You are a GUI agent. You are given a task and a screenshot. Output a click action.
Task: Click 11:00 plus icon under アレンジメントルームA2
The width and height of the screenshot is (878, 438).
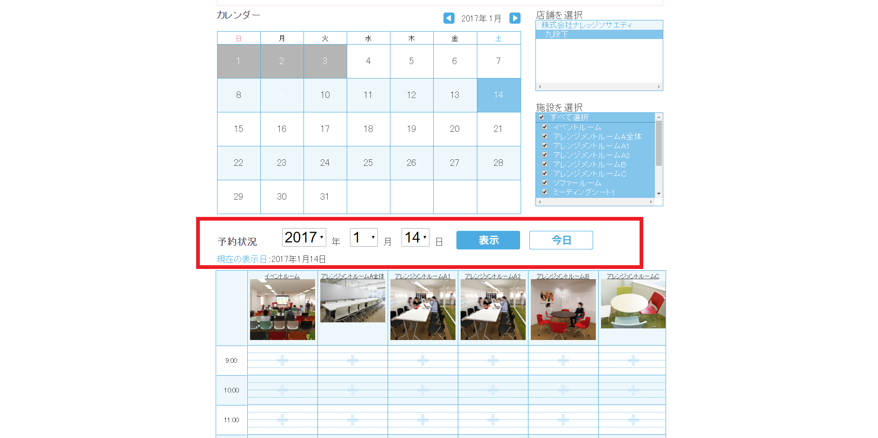point(493,420)
